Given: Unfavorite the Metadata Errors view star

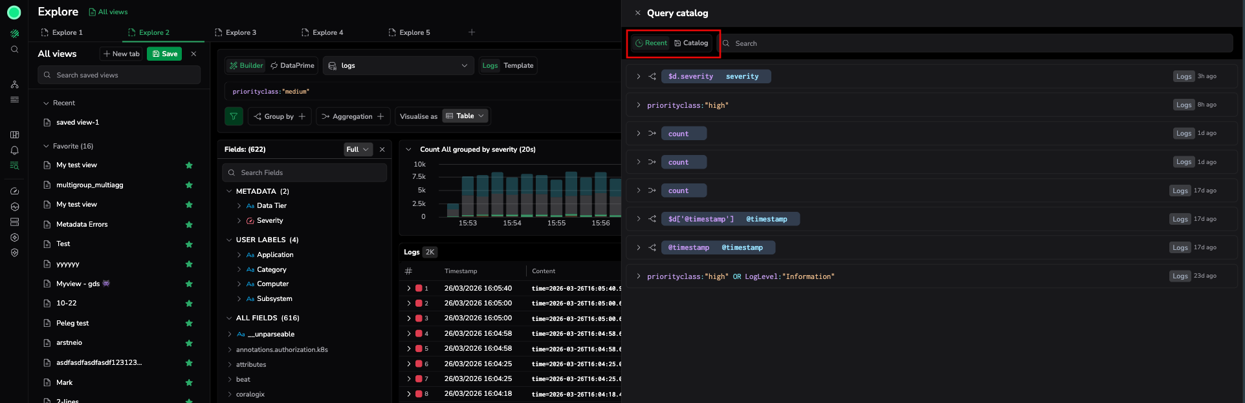Looking at the screenshot, I should click(x=189, y=225).
